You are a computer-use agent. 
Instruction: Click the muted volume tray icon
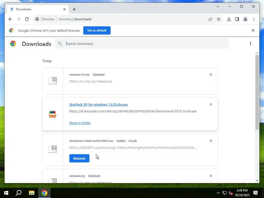tap(230, 193)
